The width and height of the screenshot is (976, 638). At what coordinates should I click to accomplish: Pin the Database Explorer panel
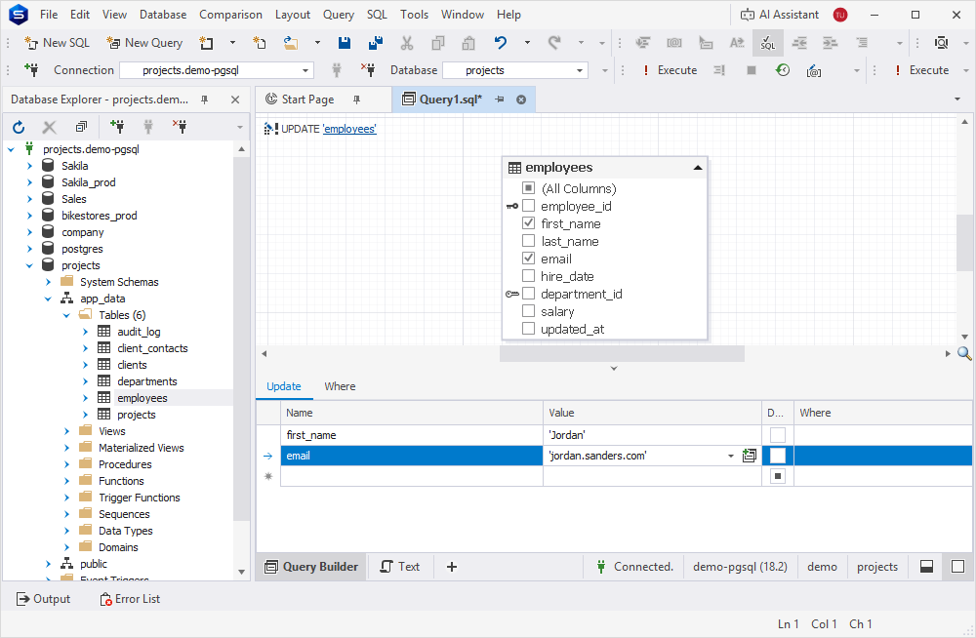(x=204, y=100)
